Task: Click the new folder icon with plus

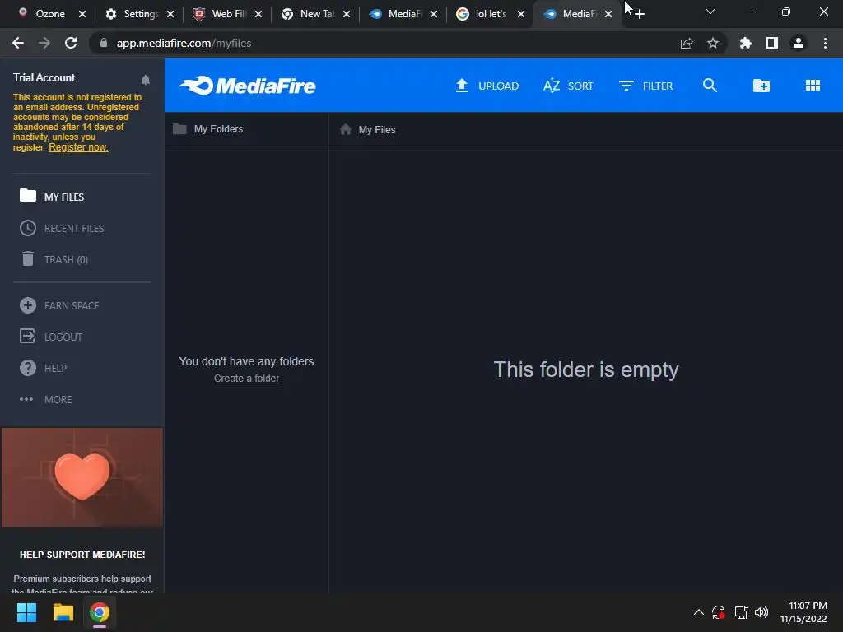Action: point(761,85)
